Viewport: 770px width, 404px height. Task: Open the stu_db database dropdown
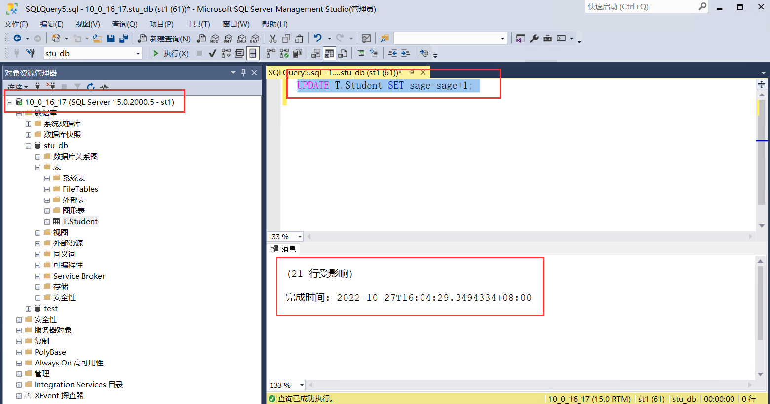click(138, 53)
